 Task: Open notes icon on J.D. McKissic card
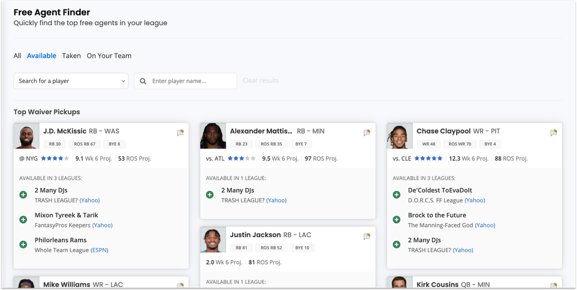180,132
